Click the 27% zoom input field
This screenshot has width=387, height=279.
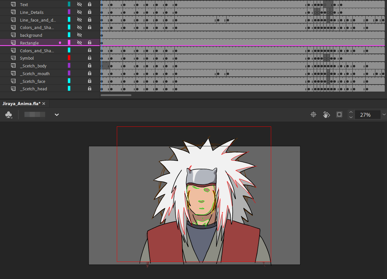tap(368, 115)
